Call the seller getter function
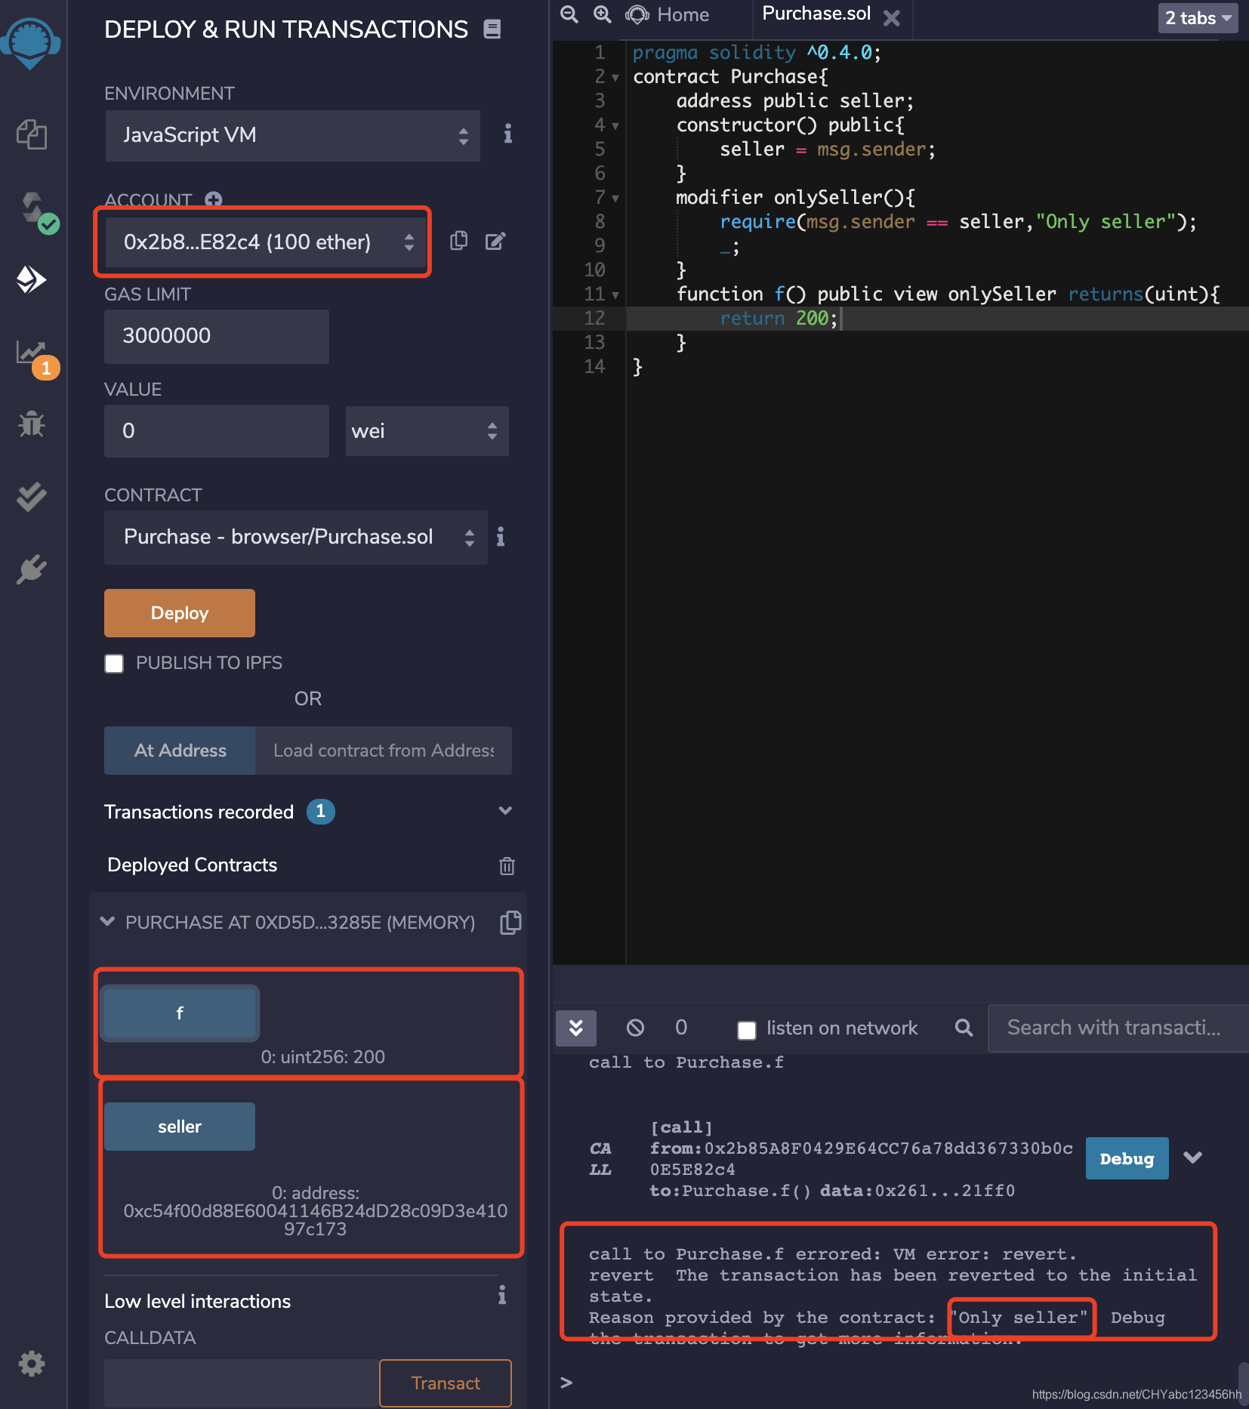The width and height of the screenshot is (1249, 1409). (x=179, y=1126)
